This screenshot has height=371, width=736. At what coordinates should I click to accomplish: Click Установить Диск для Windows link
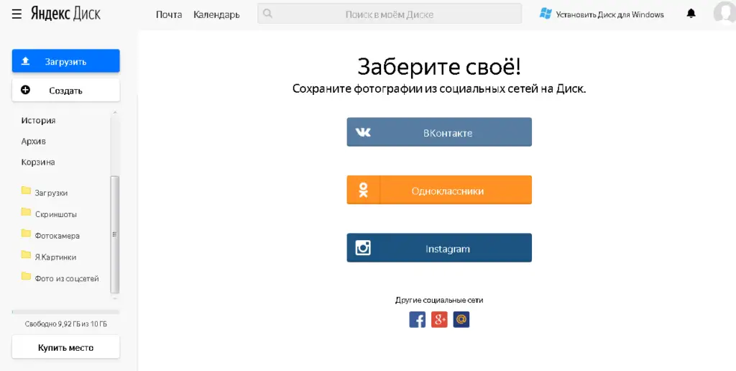pos(609,14)
